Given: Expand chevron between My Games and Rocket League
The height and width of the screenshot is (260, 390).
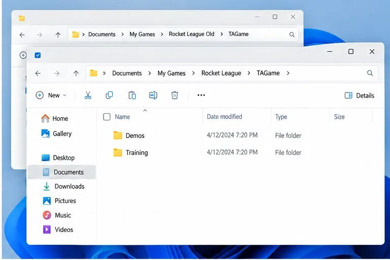Looking at the screenshot, I should (x=193, y=73).
